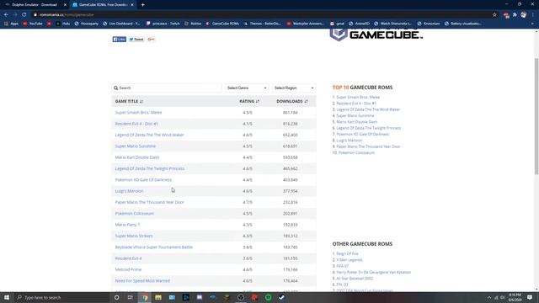Go back using the browser back arrow

(x=6, y=15)
